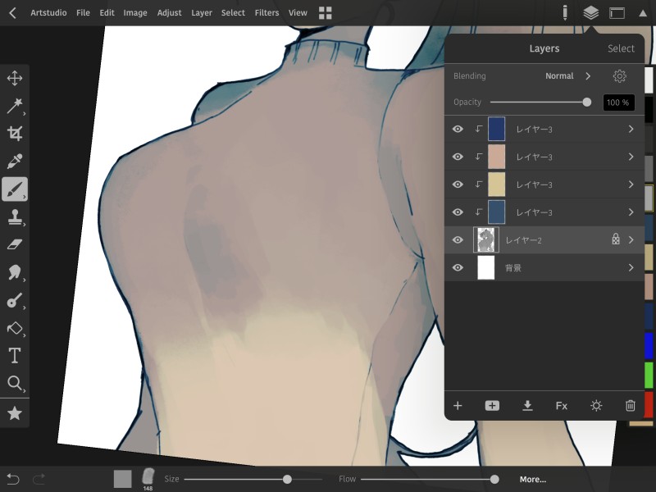Import a layer with download icon
Image resolution: width=656 pixels, height=492 pixels.
point(527,405)
